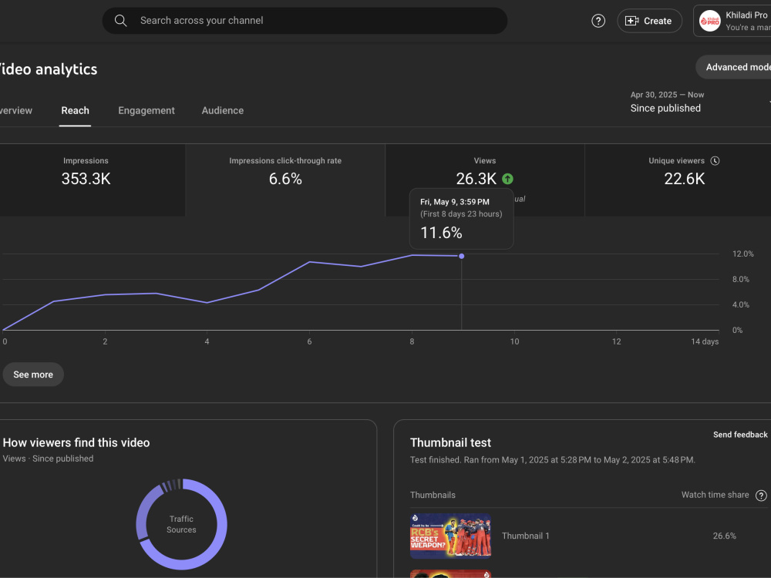Click the Send feedback link
771x578 pixels.
pyautogui.click(x=740, y=435)
